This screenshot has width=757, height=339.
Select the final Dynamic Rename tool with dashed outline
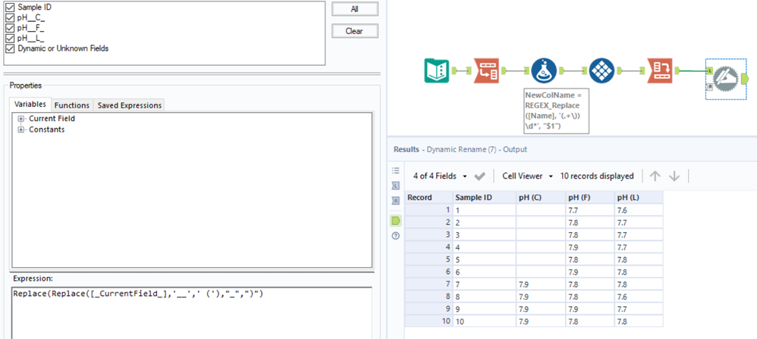click(x=727, y=79)
